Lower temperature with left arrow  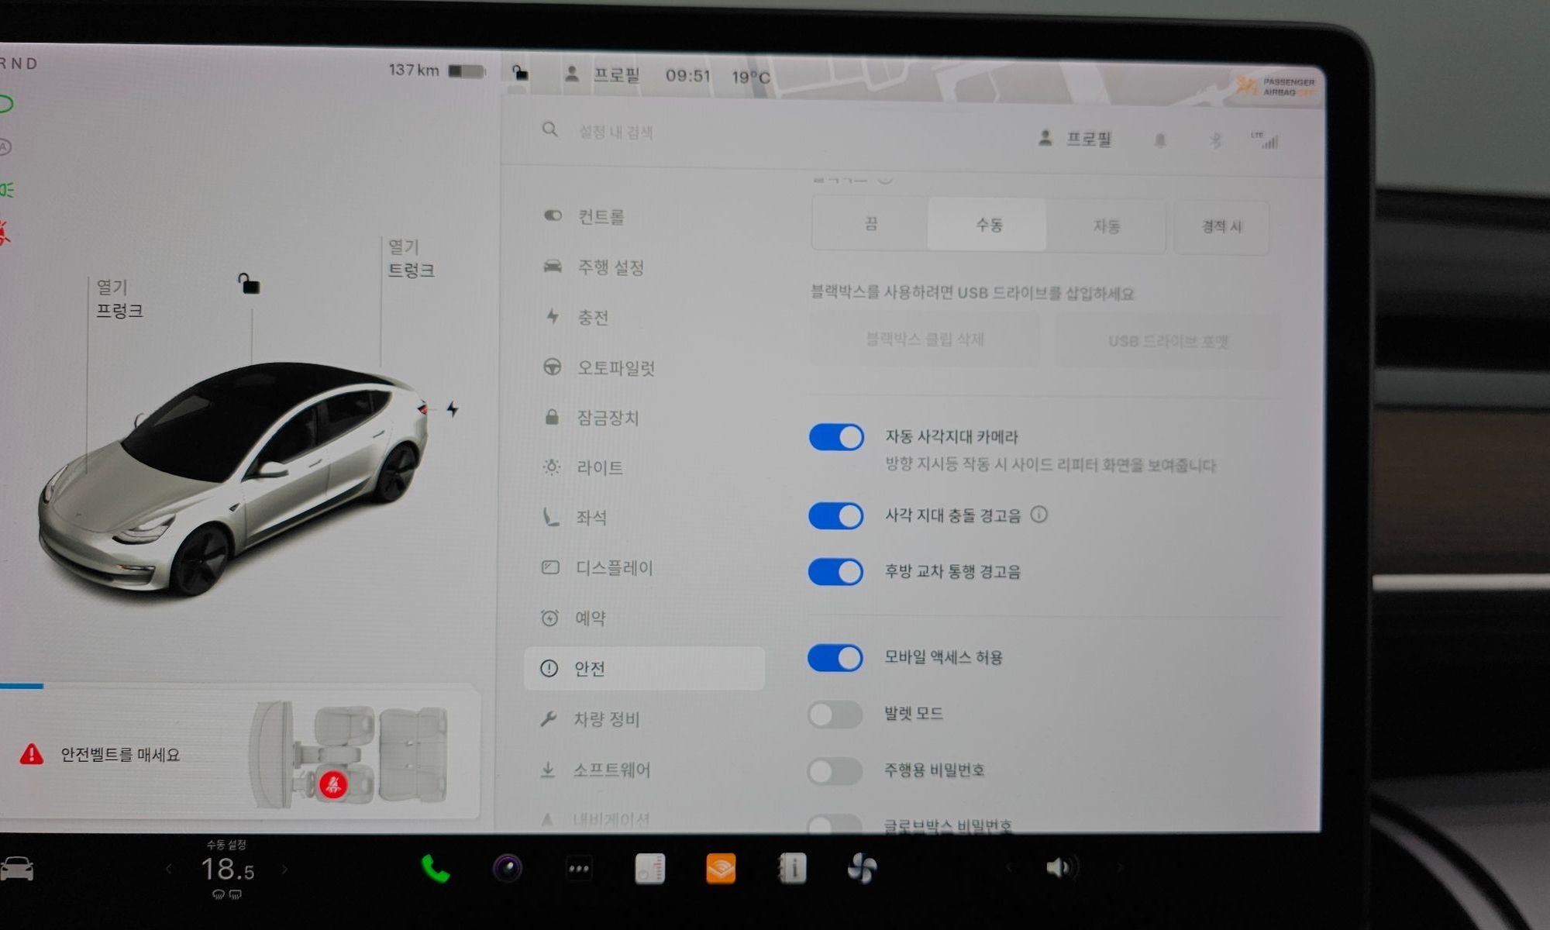168,869
